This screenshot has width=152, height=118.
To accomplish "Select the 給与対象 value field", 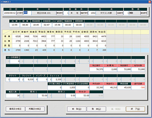I will pos(138,69).
